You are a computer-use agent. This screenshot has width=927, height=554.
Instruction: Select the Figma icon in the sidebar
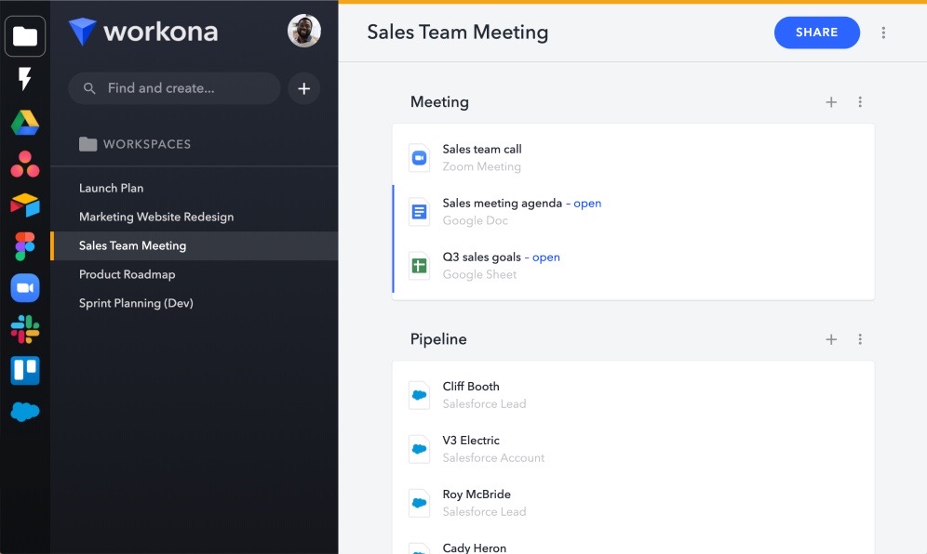24,246
